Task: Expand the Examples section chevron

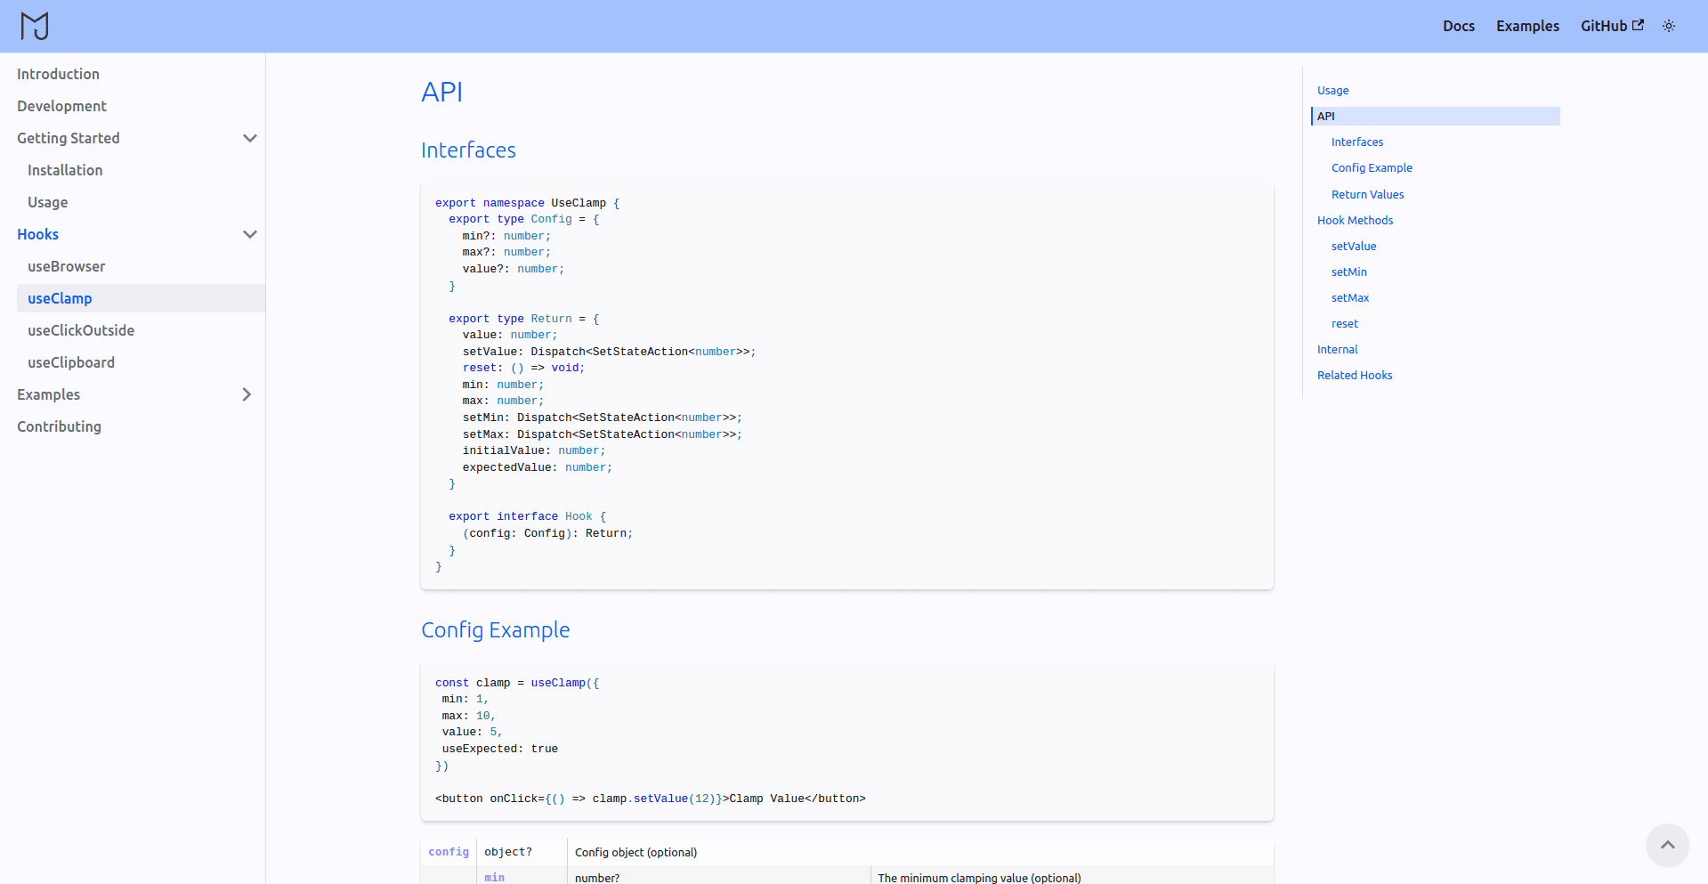Action: [247, 394]
